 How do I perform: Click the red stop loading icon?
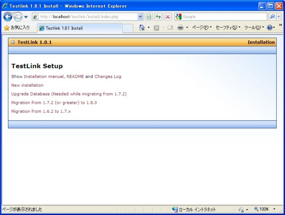click(x=167, y=17)
